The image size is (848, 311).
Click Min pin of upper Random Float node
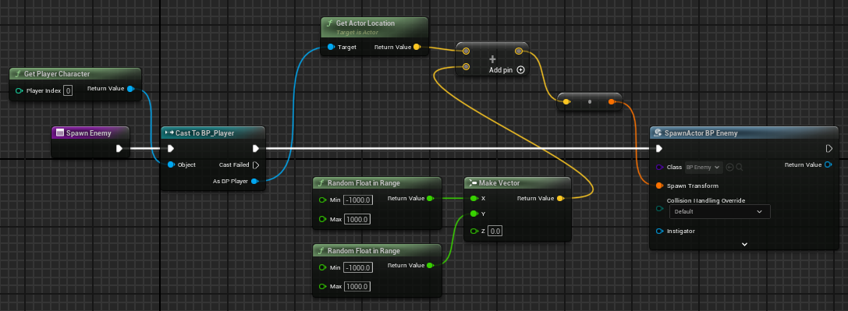(x=323, y=200)
